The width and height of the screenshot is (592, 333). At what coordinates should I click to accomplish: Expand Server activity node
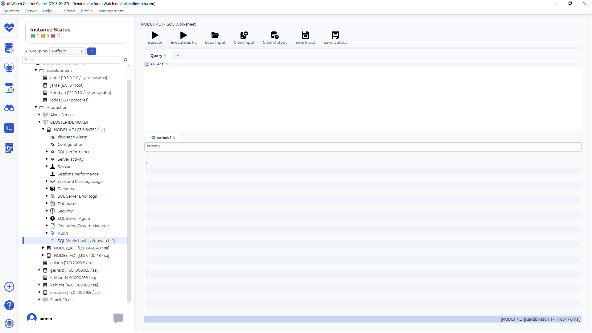(x=47, y=159)
